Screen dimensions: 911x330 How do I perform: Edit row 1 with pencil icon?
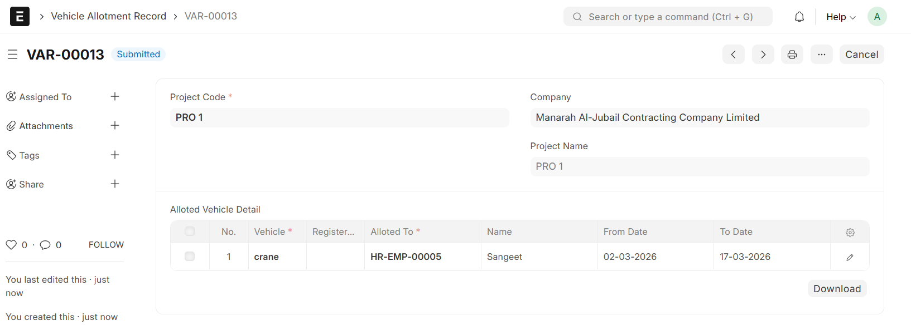(x=850, y=257)
